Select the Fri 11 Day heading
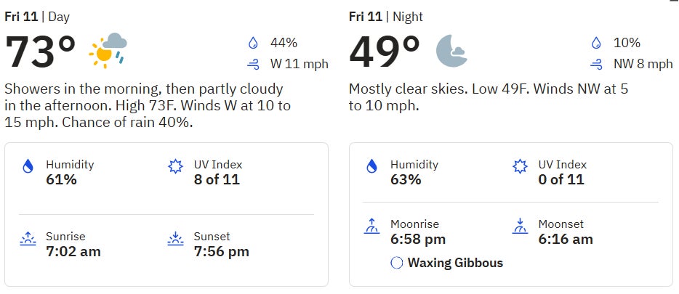 (37, 16)
